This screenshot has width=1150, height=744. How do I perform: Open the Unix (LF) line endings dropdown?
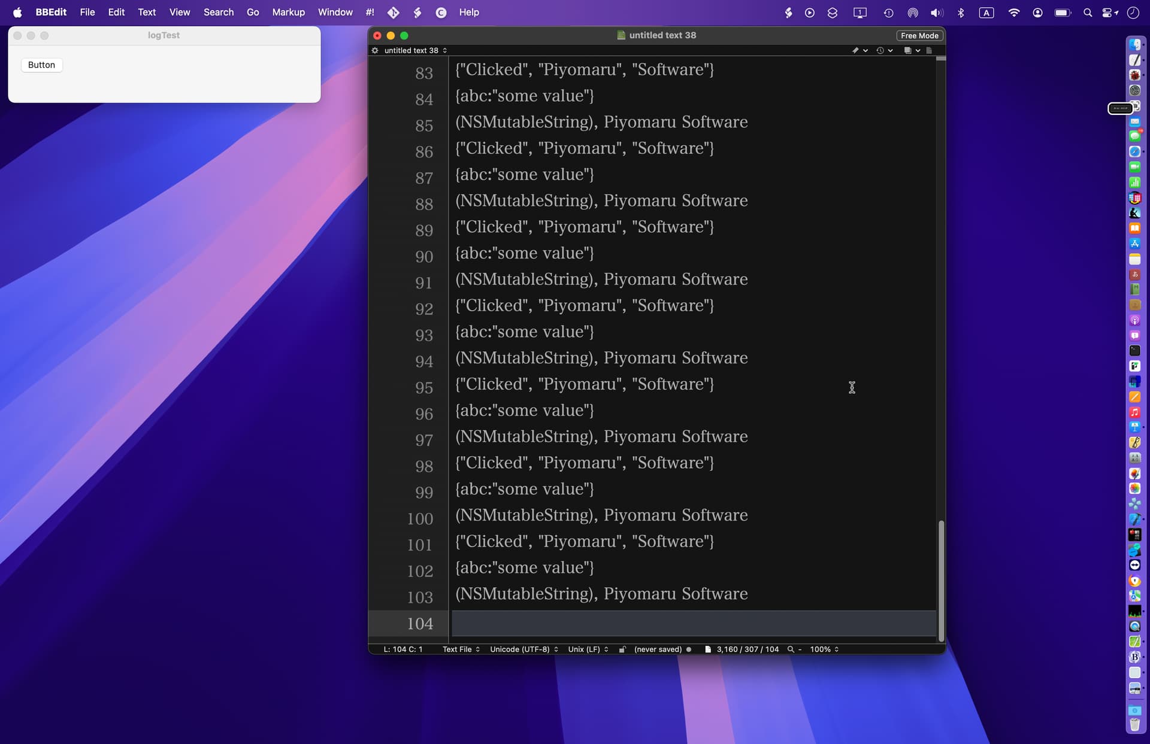588,649
